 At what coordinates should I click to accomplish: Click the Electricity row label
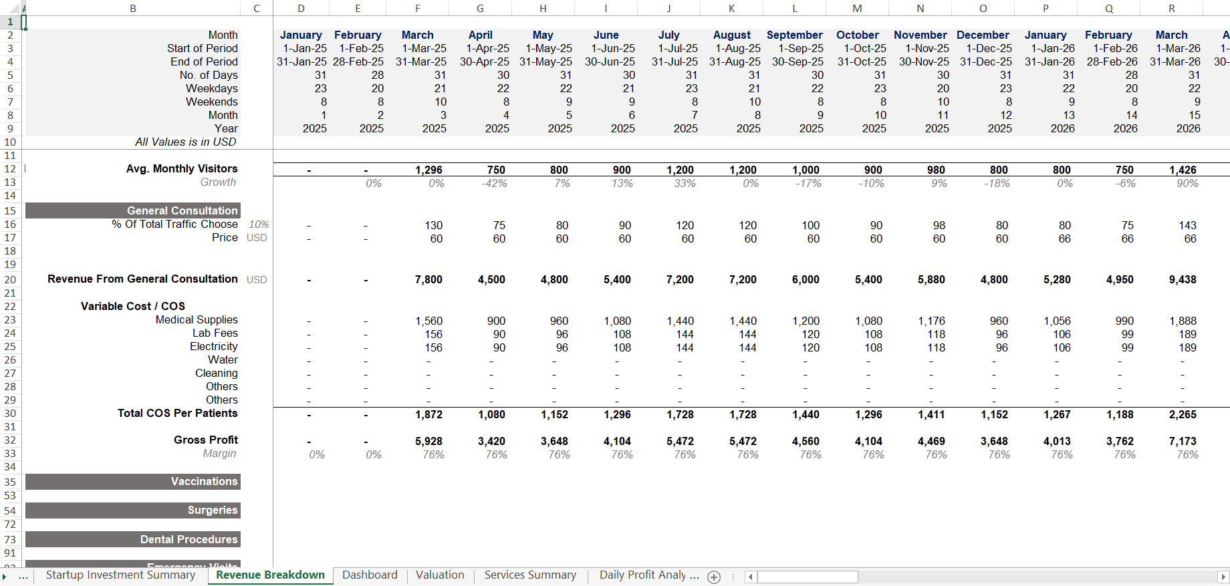[214, 347]
